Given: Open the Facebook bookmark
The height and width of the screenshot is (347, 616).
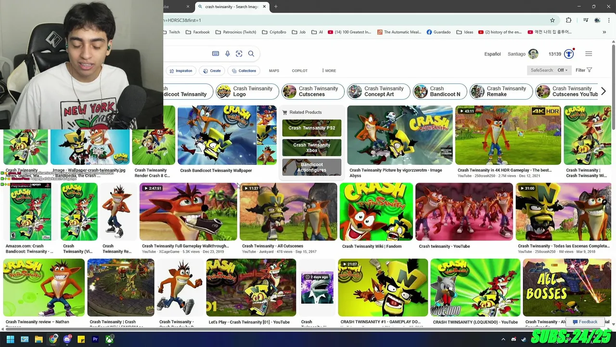Looking at the screenshot, I should [197, 32].
